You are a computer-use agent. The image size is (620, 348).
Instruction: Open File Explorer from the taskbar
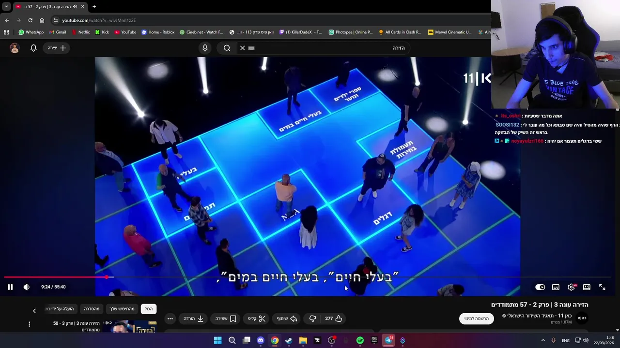click(x=303, y=340)
